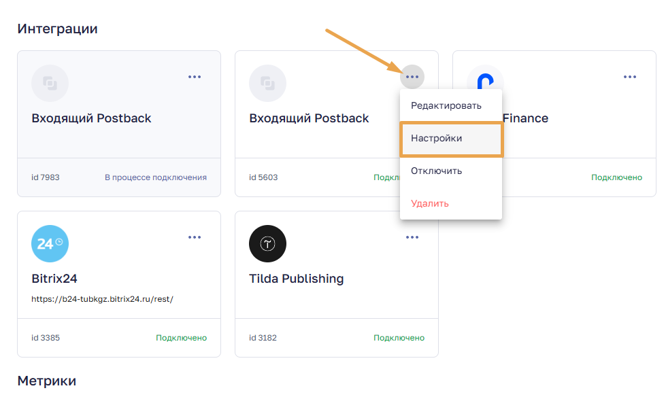The image size is (666, 399).
Task: Choose Настройки from the context menu
Action: click(x=437, y=138)
